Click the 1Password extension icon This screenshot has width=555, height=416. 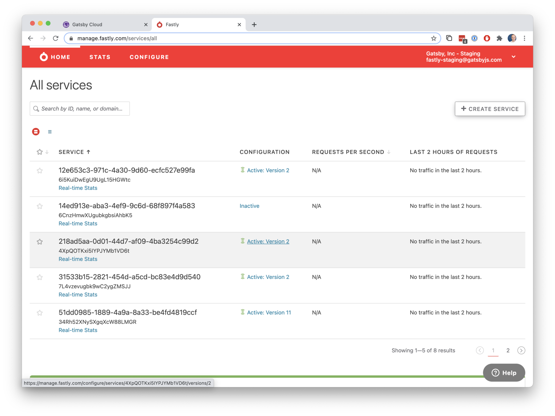coord(474,38)
